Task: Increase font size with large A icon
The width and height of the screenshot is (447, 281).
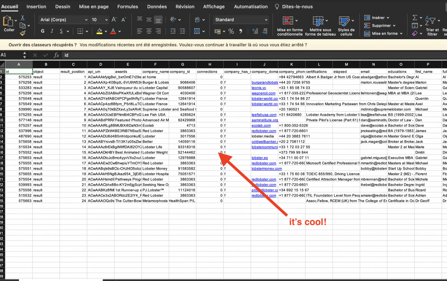Action: (x=114, y=20)
